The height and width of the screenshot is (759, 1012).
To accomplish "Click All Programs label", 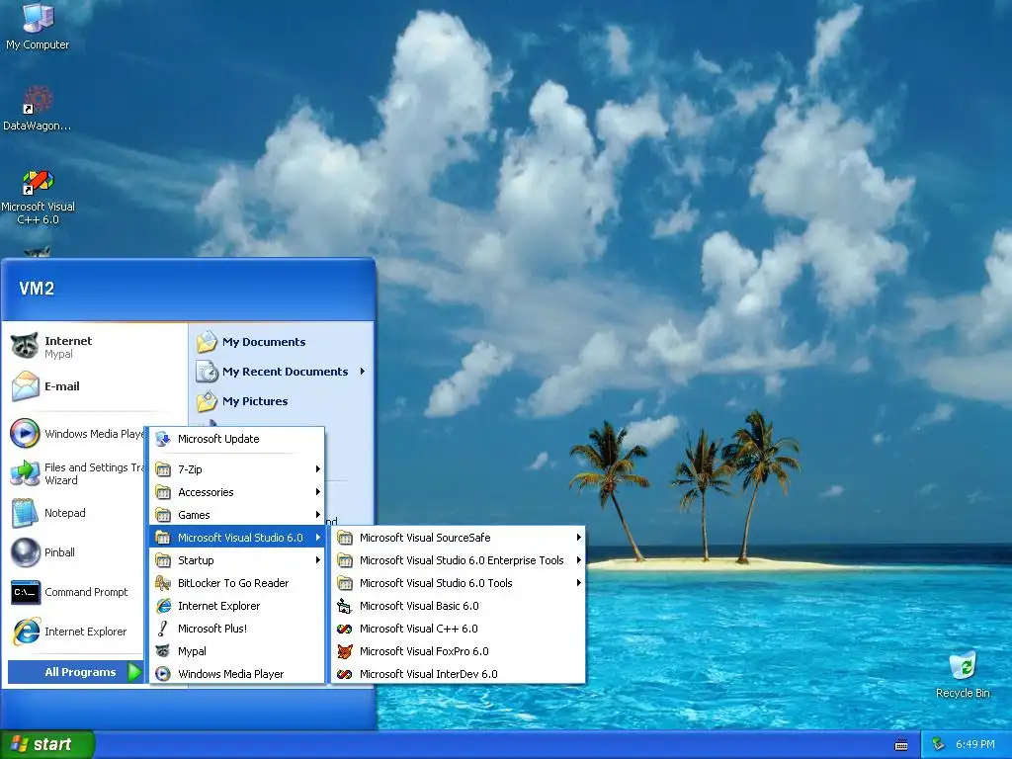I will (80, 672).
